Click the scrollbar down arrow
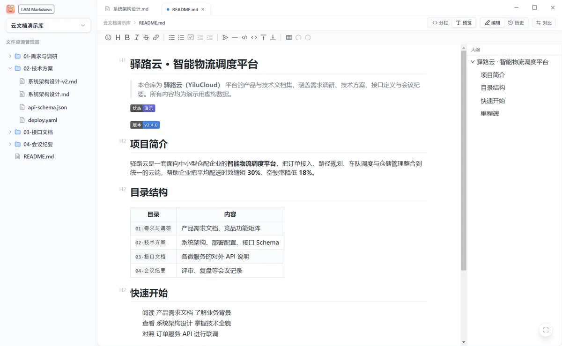Screen dimensions: 562x346 tap(464, 342)
